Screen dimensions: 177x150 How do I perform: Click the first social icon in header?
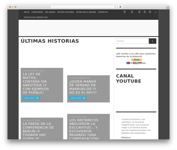pos(125,12)
